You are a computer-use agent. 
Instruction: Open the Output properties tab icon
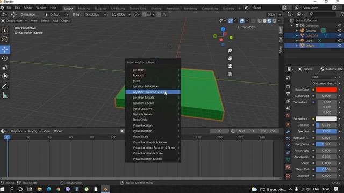point(288,94)
